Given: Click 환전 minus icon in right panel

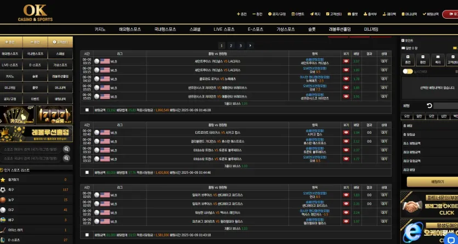Looking at the screenshot, I should coord(423,60).
